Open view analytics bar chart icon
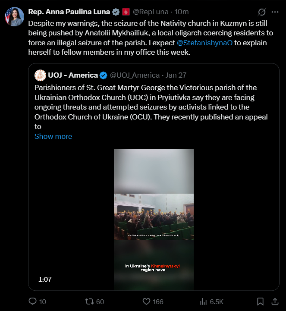This screenshot has width=286, height=311. pyautogui.click(x=204, y=302)
